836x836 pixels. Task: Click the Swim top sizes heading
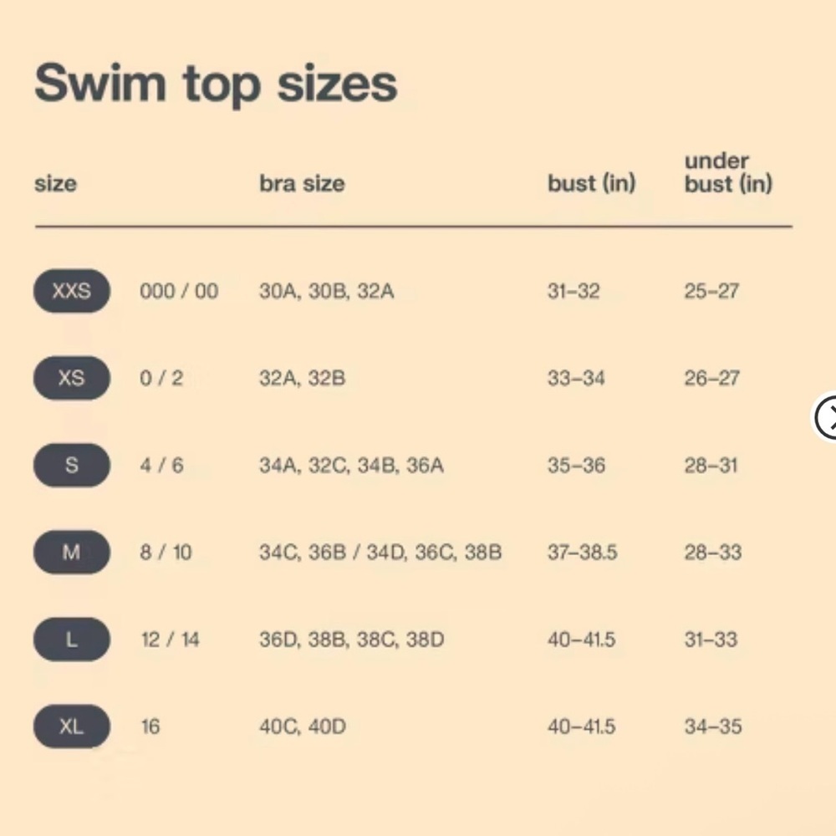pos(216,84)
